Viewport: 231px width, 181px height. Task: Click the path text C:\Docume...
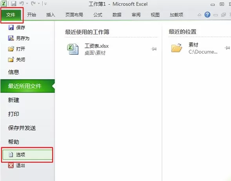pyautogui.click(x=203, y=52)
